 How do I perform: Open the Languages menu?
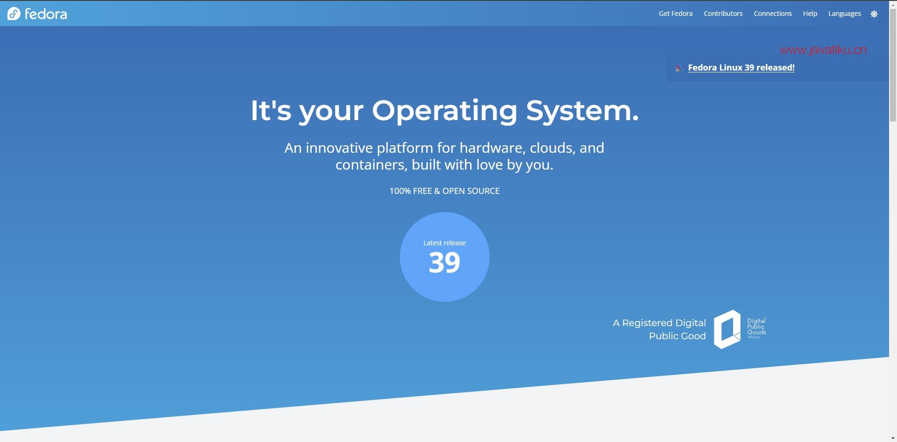(x=845, y=14)
